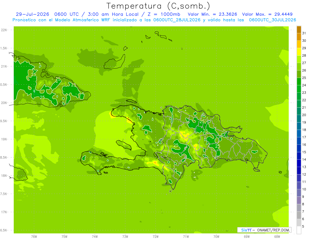Screen dimensions: 311x240
Task: Click the "18N" latitude axis label
Action: click(4, 176)
